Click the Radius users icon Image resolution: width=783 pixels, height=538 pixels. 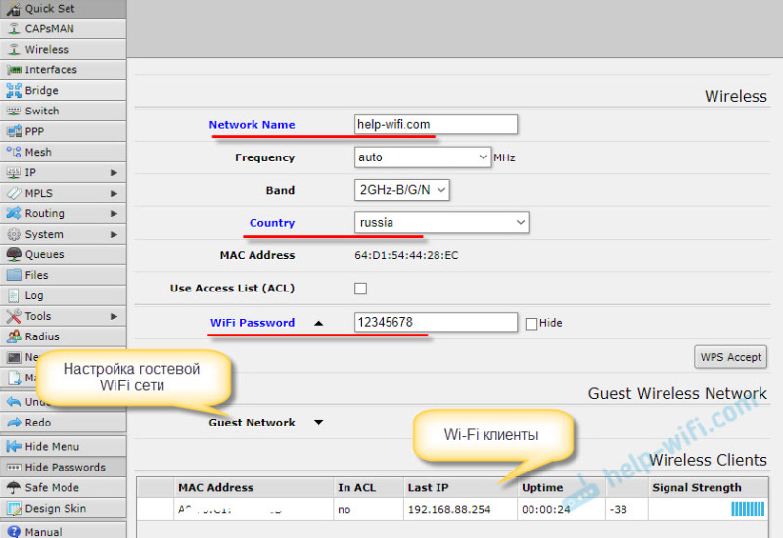pos(14,336)
